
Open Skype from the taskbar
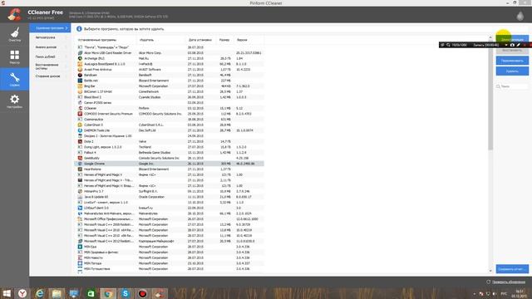point(126,293)
